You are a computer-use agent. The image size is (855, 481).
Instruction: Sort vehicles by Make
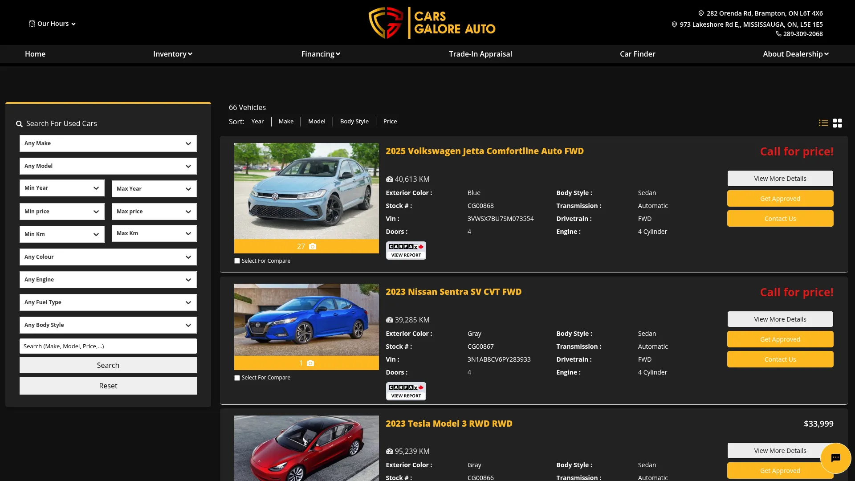click(x=286, y=122)
